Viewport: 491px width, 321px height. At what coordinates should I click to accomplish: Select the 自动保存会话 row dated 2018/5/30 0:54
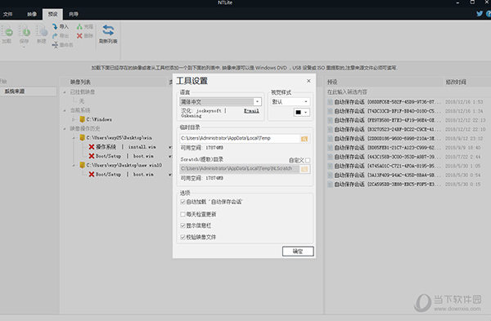[407, 175]
